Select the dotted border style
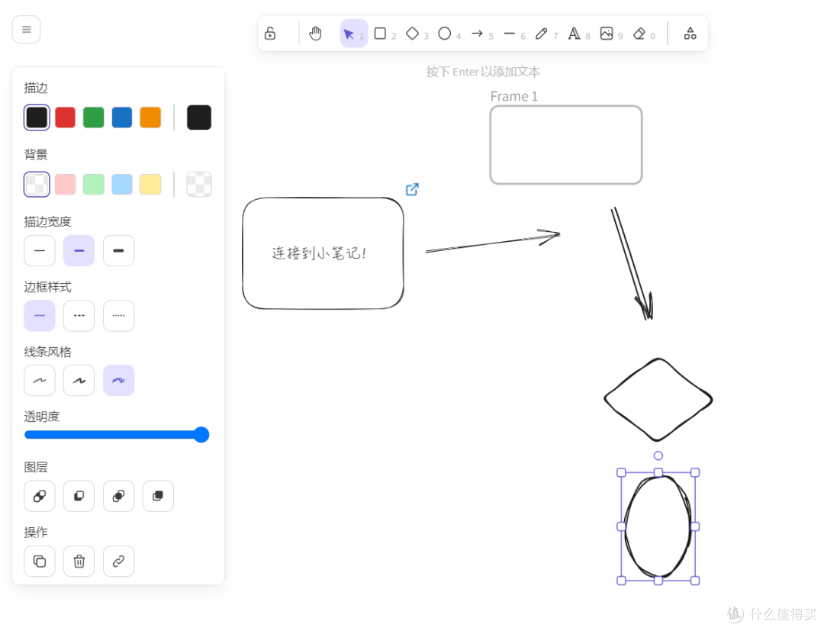The height and width of the screenshot is (631, 824). (x=119, y=316)
